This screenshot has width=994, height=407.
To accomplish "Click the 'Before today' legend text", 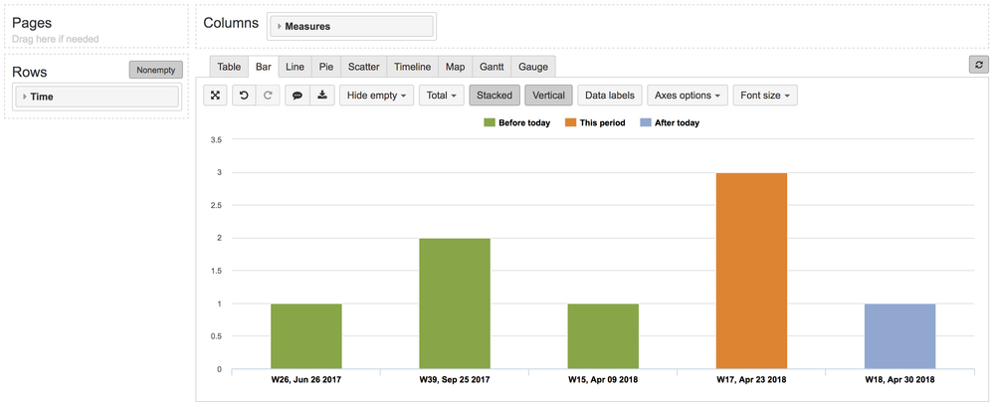I will click(x=525, y=123).
